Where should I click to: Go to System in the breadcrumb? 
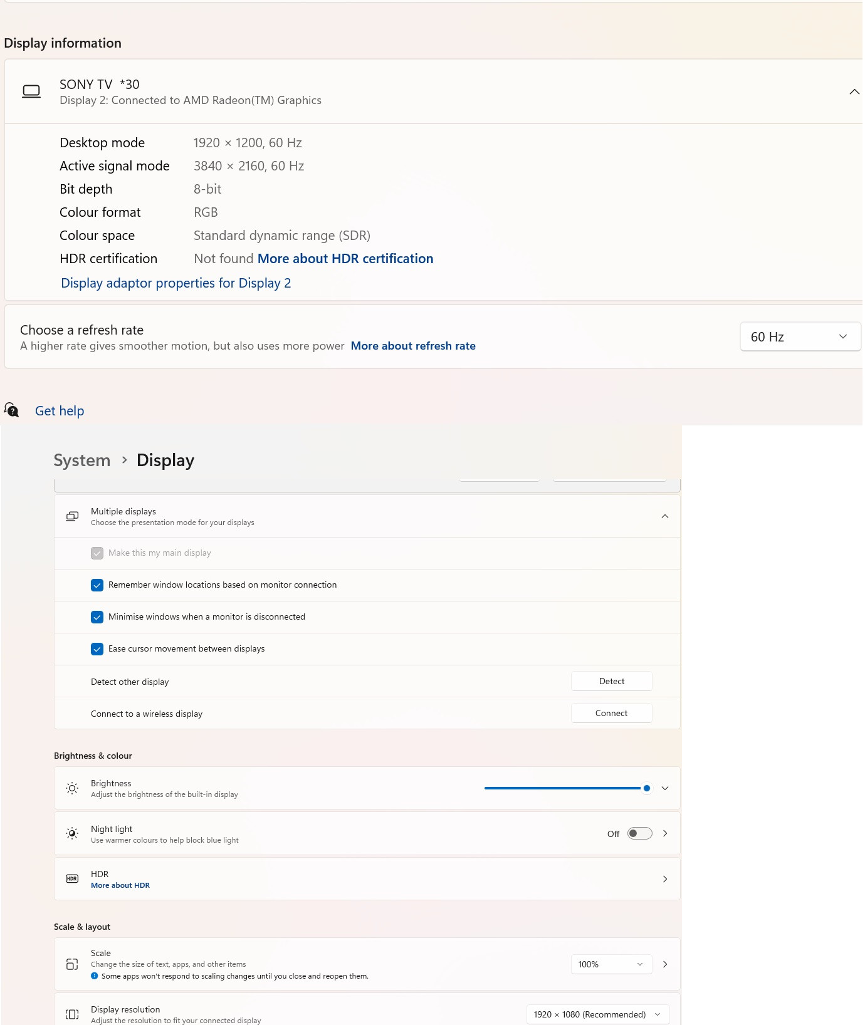pos(82,460)
